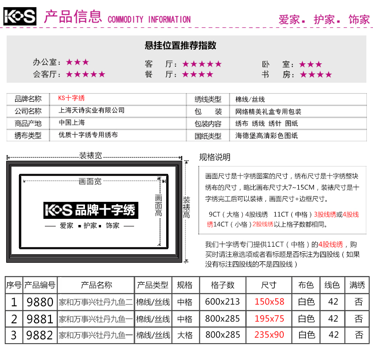Click the red size 150x58
The height and width of the screenshot is (346, 373).
tap(270, 302)
